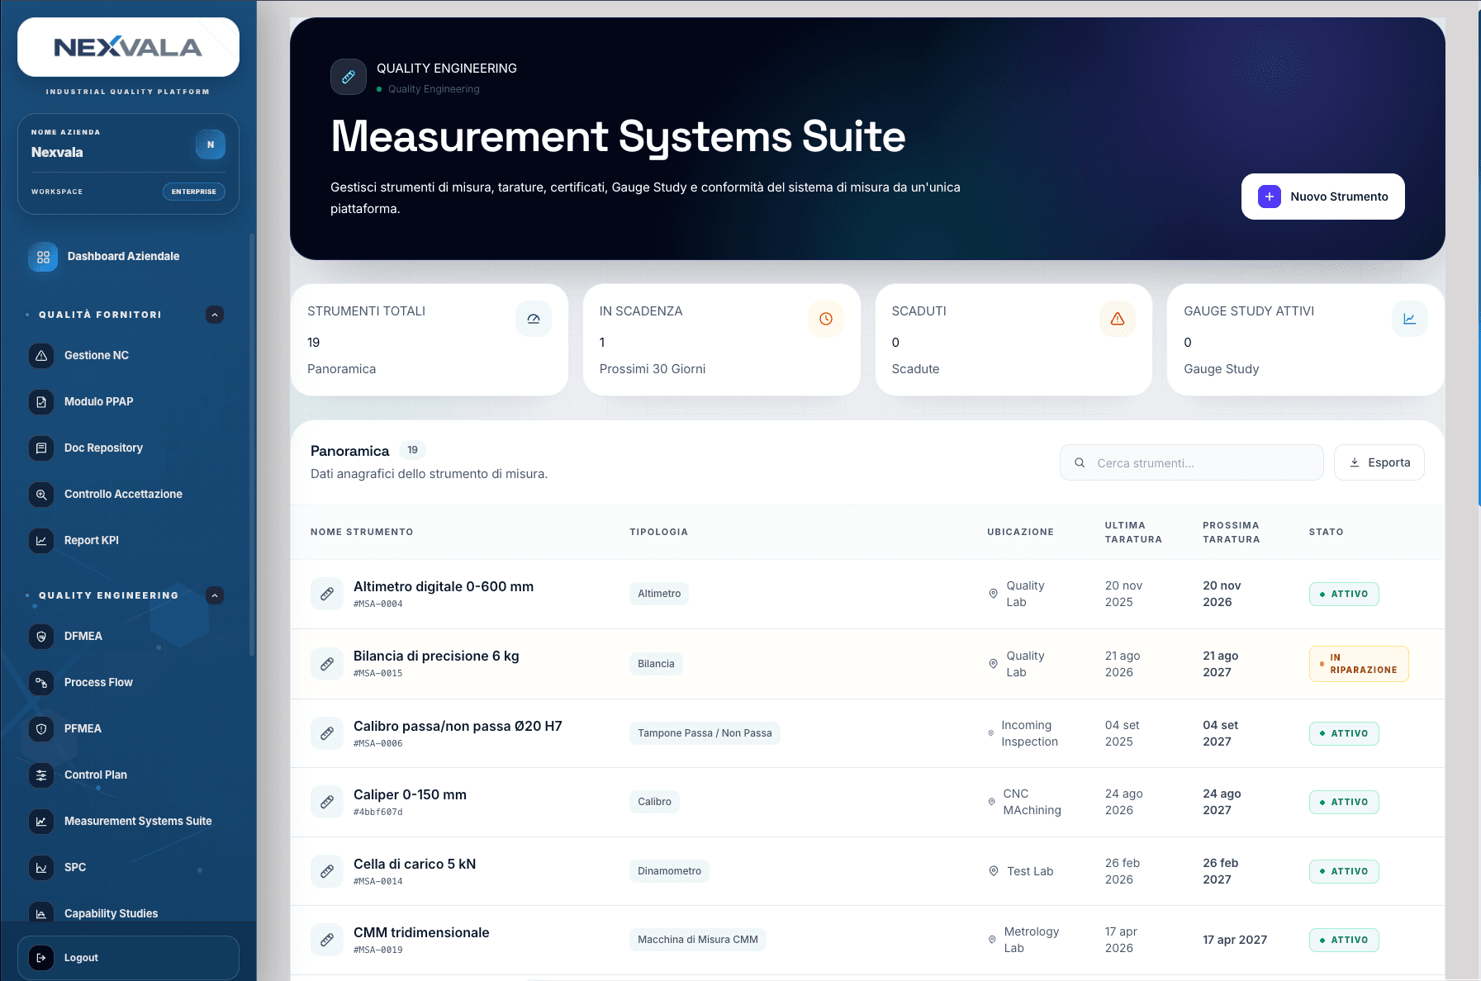Collapse the Qualità Fornitori section
Viewport: 1481px width, 981px height.
pyautogui.click(x=215, y=315)
